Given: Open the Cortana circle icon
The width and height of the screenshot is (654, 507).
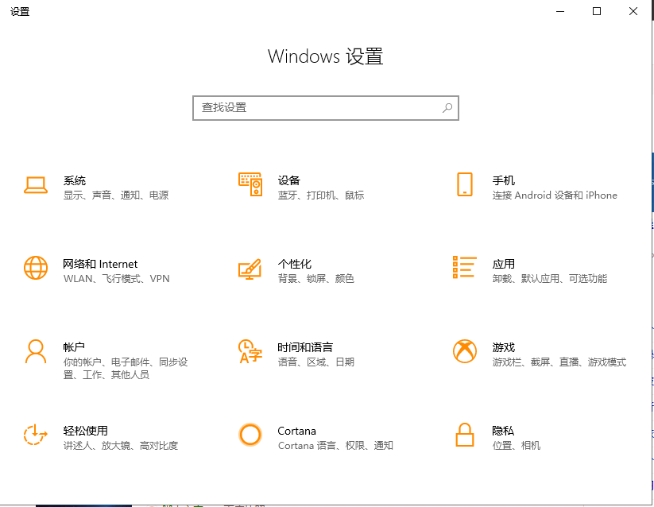Looking at the screenshot, I should click(x=250, y=435).
